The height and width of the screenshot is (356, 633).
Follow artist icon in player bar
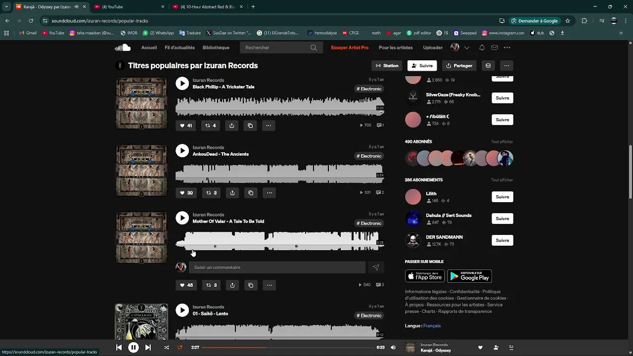pos(496,348)
